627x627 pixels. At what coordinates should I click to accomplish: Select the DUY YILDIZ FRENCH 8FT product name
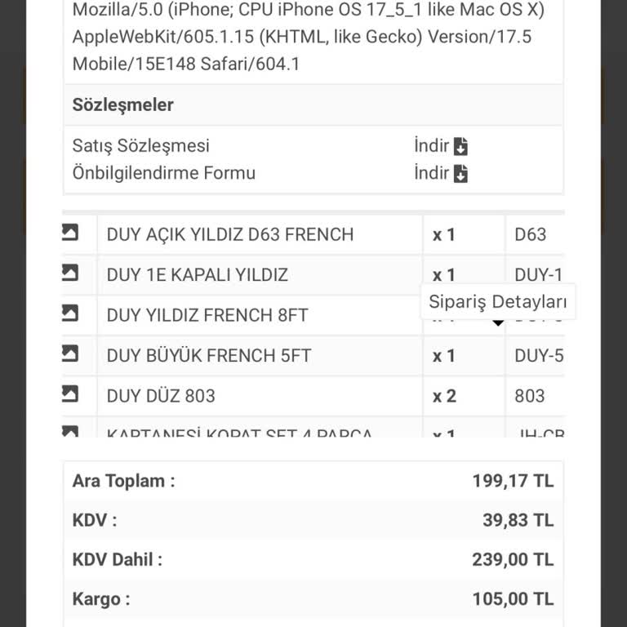(207, 315)
